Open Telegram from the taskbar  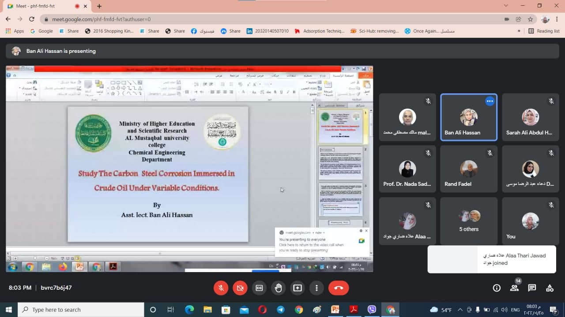pyautogui.click(x=280, y=310)
